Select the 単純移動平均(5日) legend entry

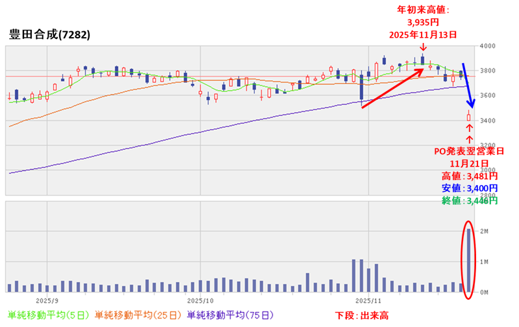[x=48, y=315]
